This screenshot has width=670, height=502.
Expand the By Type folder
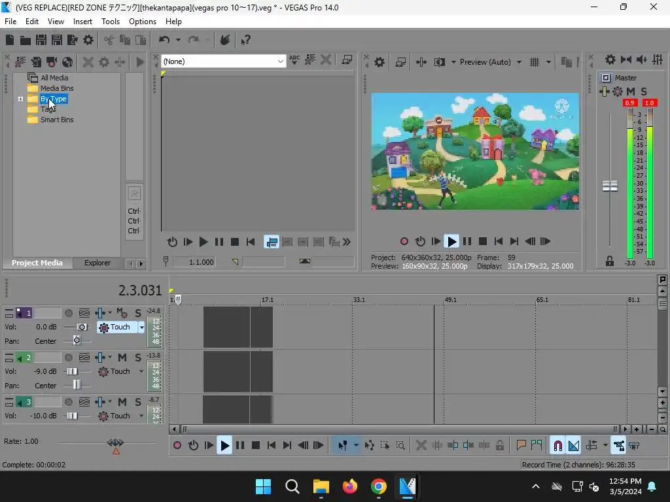[20, 99]
